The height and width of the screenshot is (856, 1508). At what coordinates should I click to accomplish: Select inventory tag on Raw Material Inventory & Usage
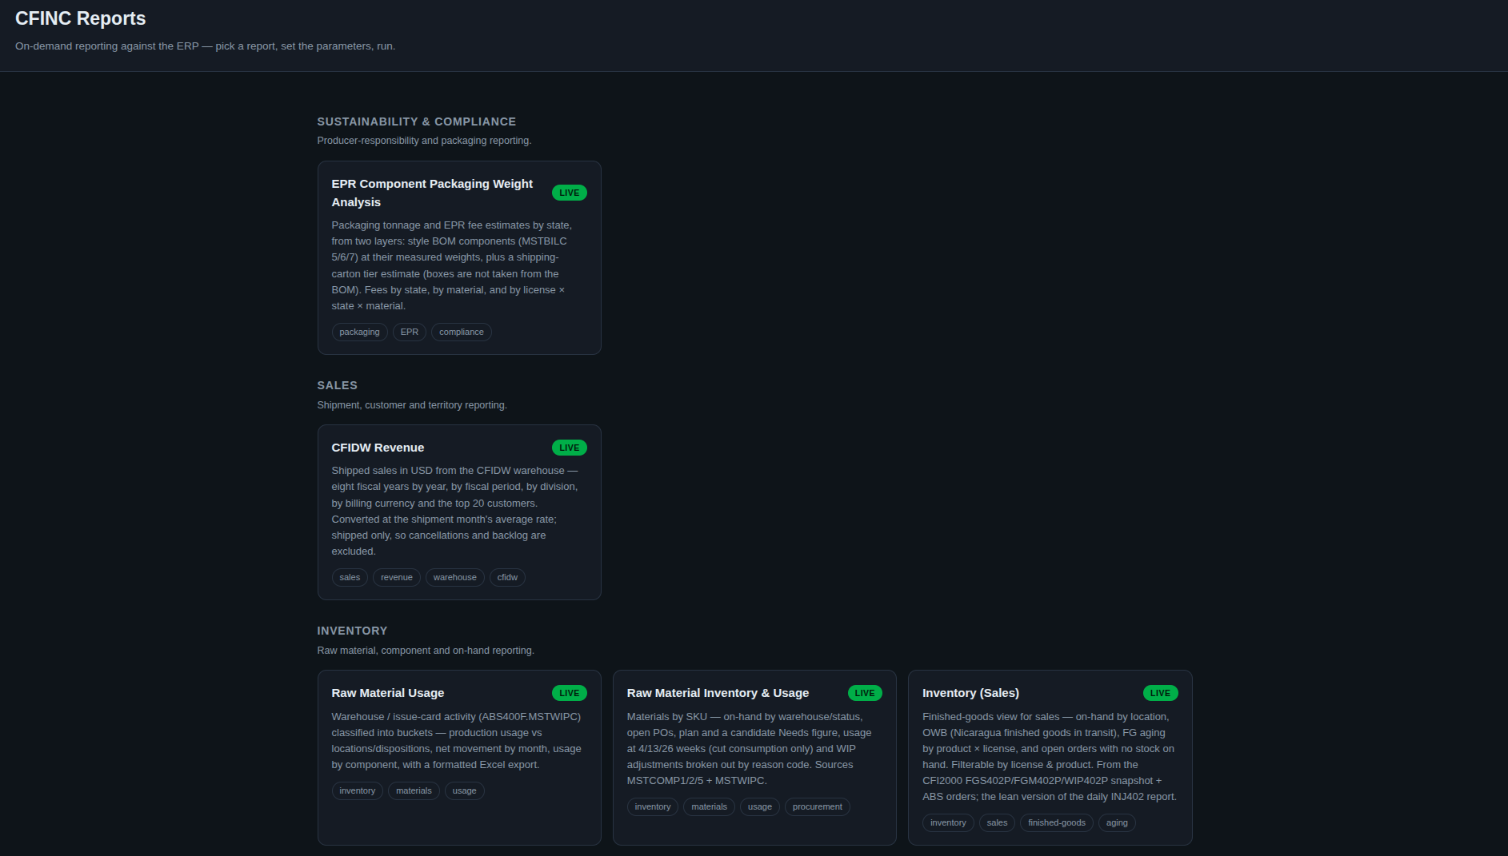tap(653, 806)
